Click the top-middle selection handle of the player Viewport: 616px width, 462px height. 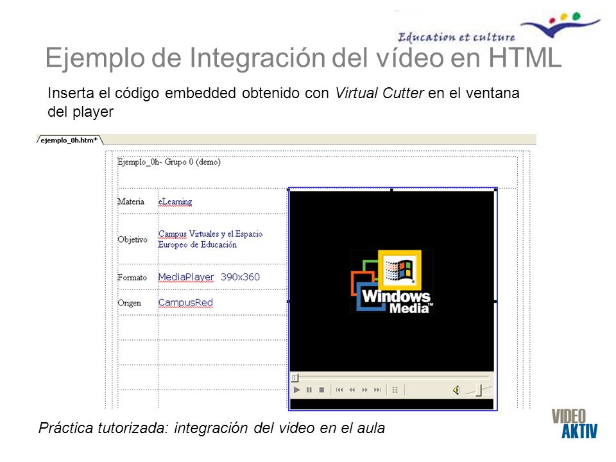tap(391, 190)
